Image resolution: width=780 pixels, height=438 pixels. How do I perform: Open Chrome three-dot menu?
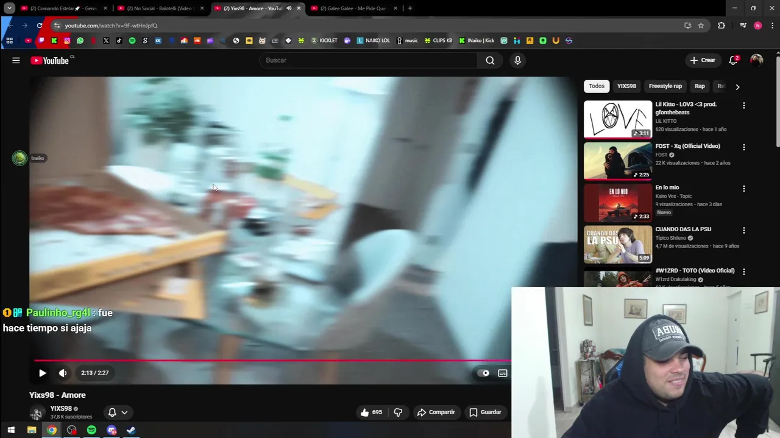click(773, 26)
